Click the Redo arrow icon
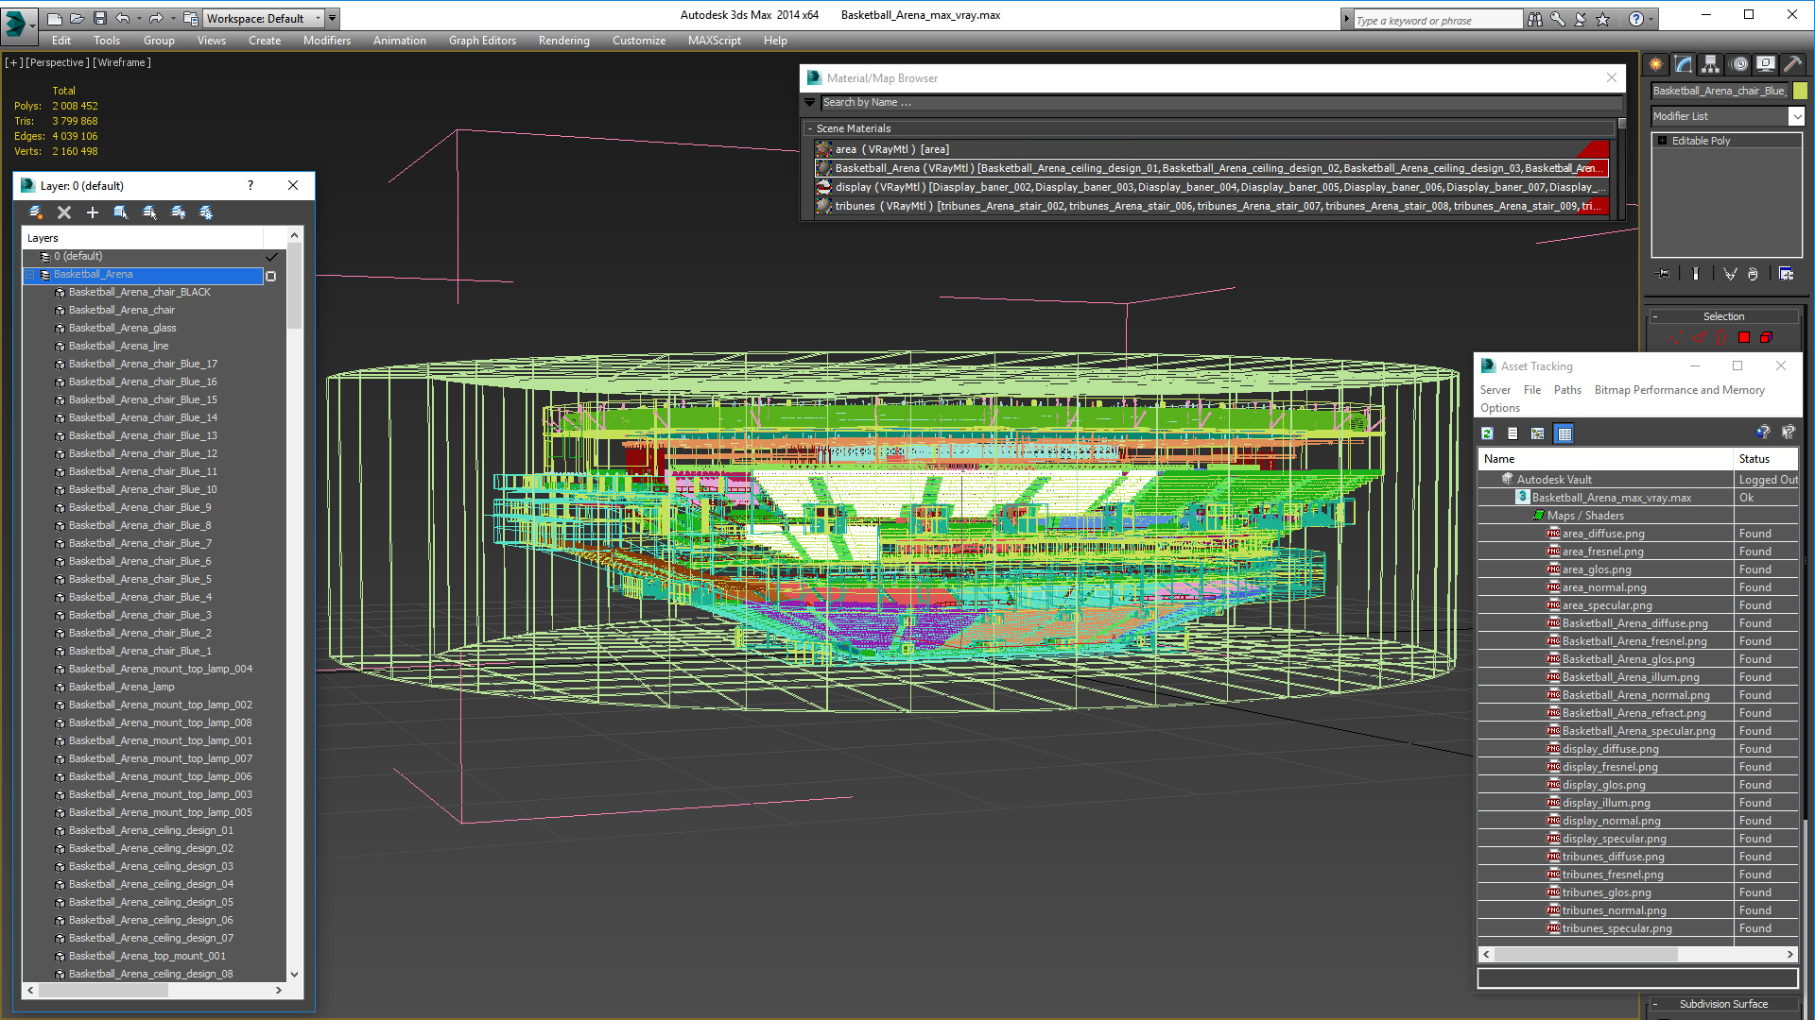The image size is (1815, 1020). click(x=156, y=18)
